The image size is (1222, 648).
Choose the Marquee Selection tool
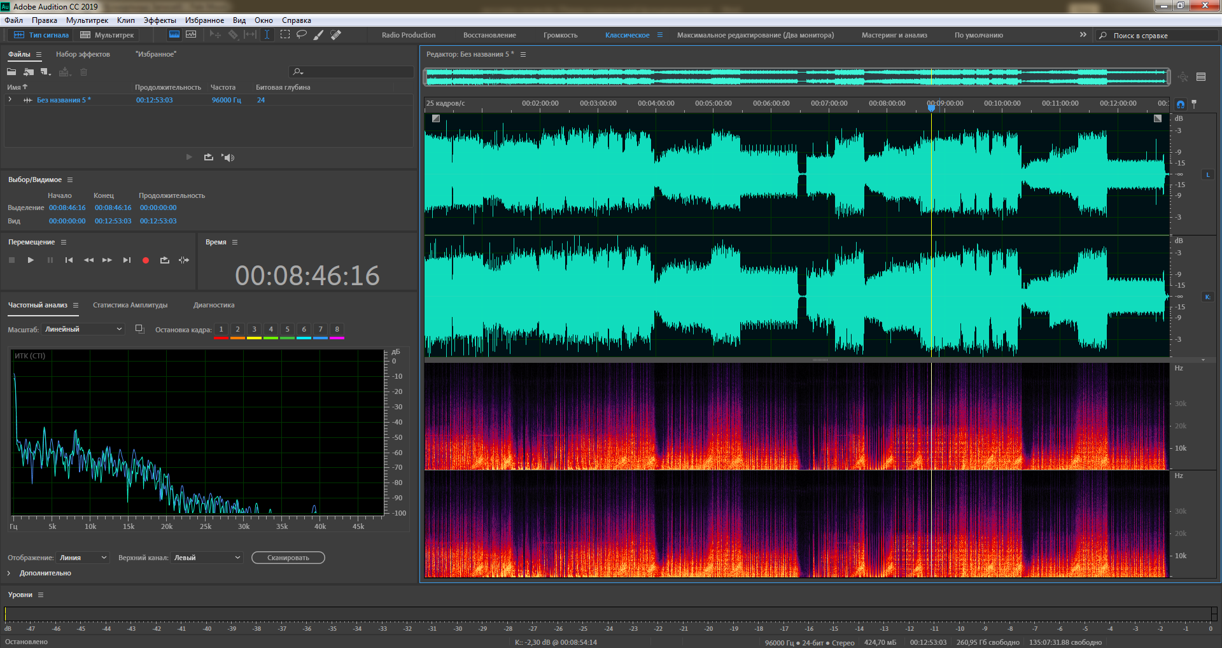click(x=285, y=35)
